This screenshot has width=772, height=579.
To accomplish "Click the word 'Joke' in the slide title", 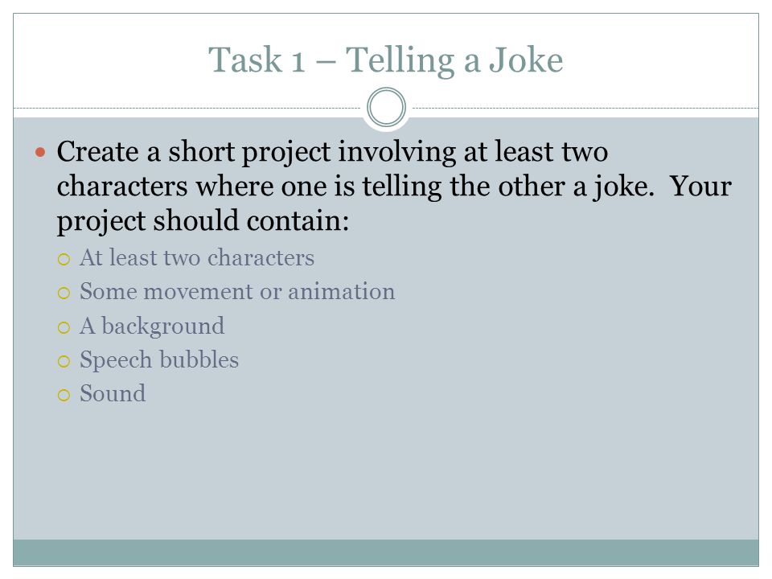I will (x=525, y=60).
